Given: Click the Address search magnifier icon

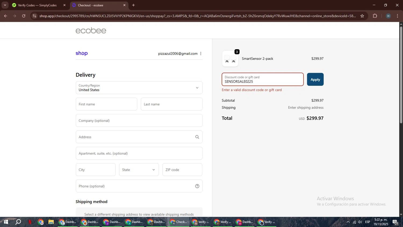Looking at the screenshot, I should coord(197,137).
